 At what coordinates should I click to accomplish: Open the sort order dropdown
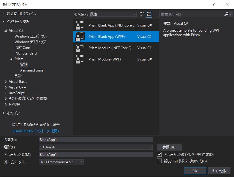pos(113,14)
